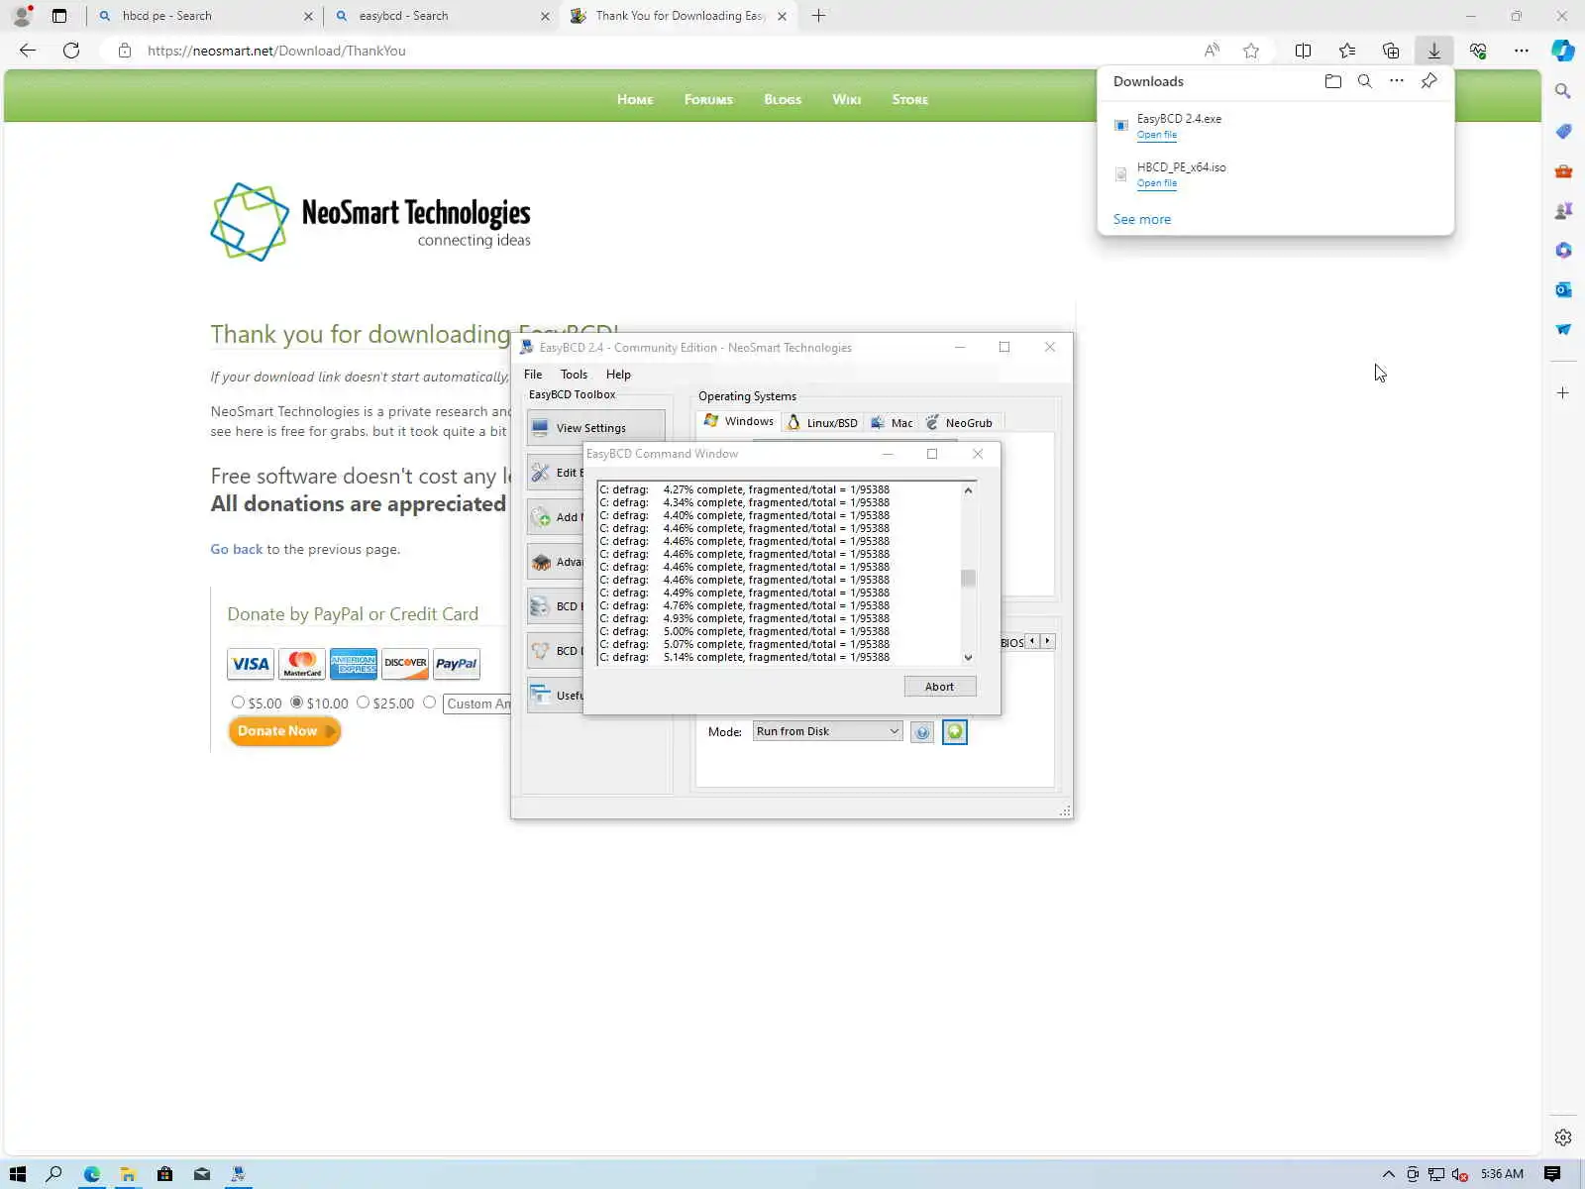Click the address bar URL
This screenshot has height=1189, width=1585.
(276, 51)
